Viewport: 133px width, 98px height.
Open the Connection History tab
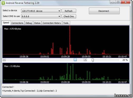tap(52, 23)
